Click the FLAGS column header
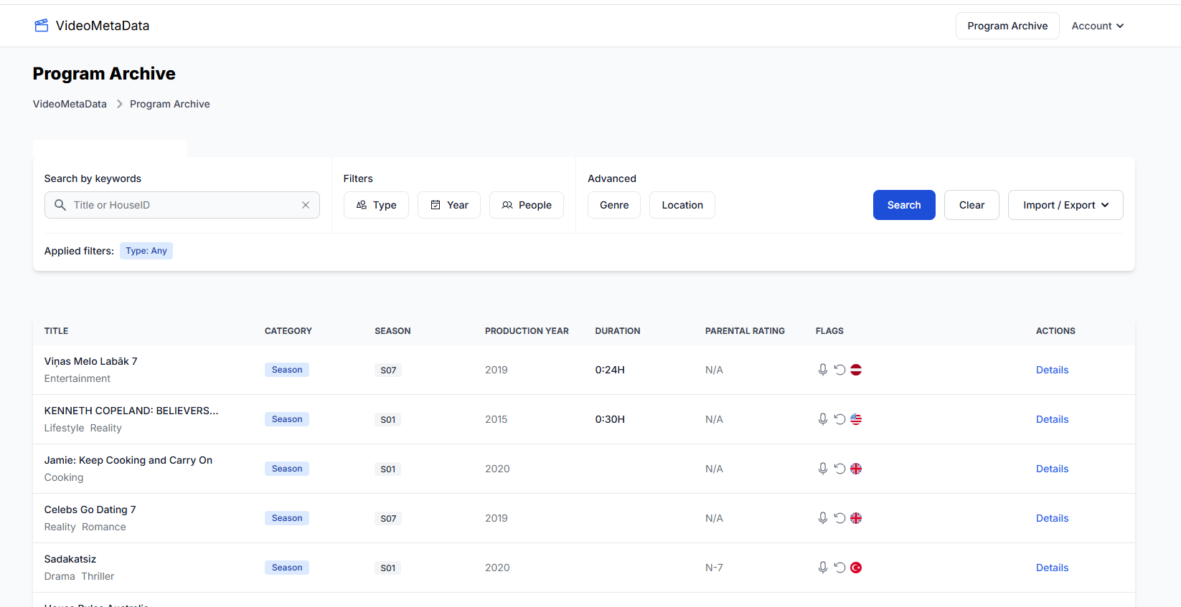 tap(829, 331)
